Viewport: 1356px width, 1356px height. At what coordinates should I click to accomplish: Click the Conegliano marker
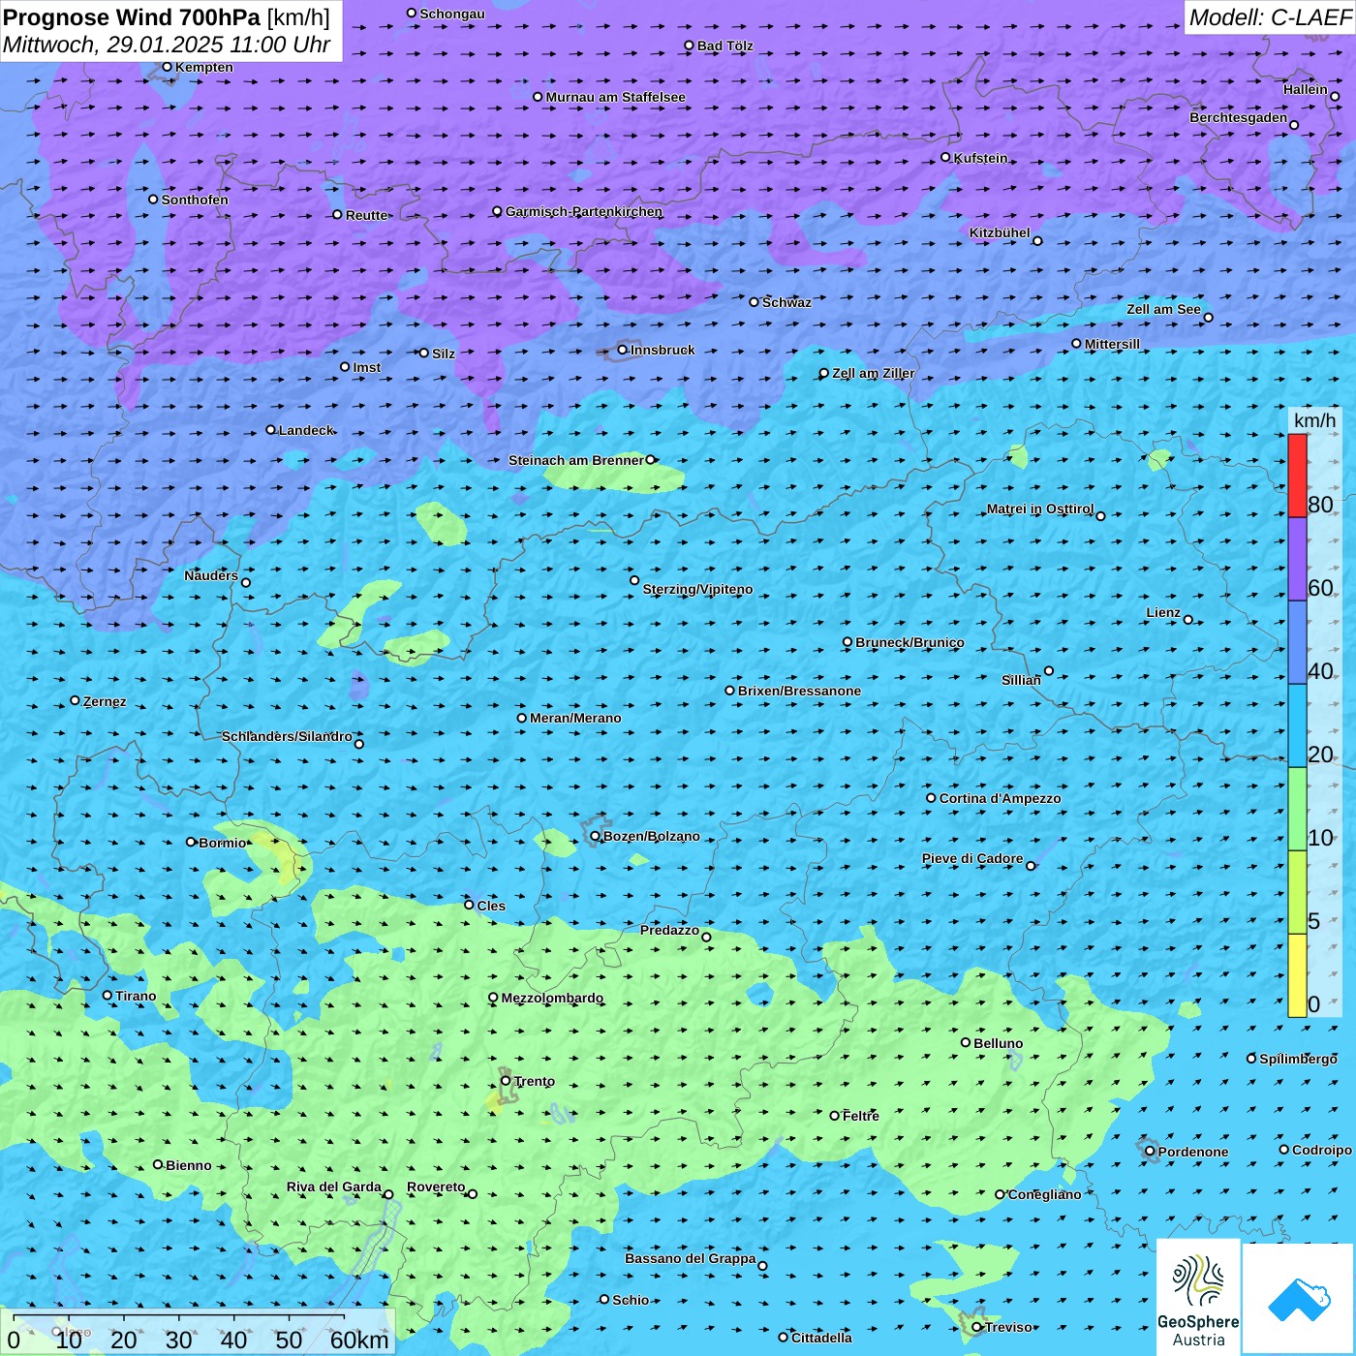1001,1194
